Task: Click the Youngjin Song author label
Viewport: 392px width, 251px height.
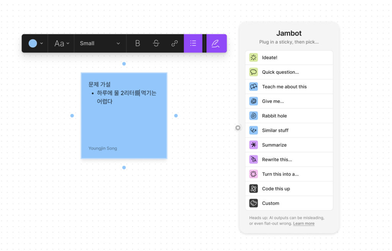Action: pyautogui.click(x=103, y=149)
